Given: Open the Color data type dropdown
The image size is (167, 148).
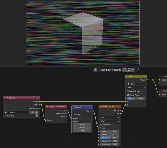Looking at the screenshot, I should pos(136,84).
